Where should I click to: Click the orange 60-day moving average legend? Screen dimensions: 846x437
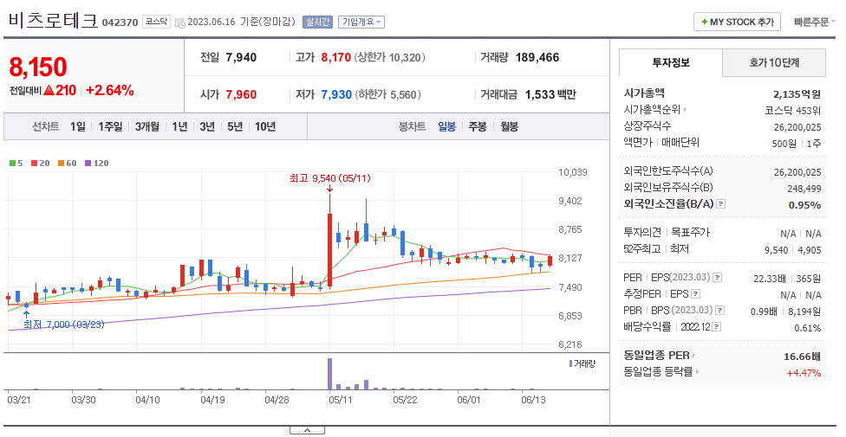(68, 164)
